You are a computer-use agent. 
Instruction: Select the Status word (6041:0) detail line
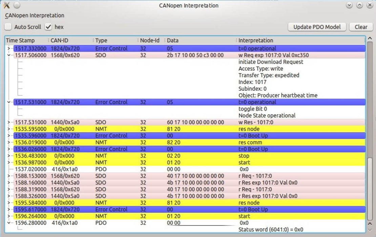[x=271, y=230]
